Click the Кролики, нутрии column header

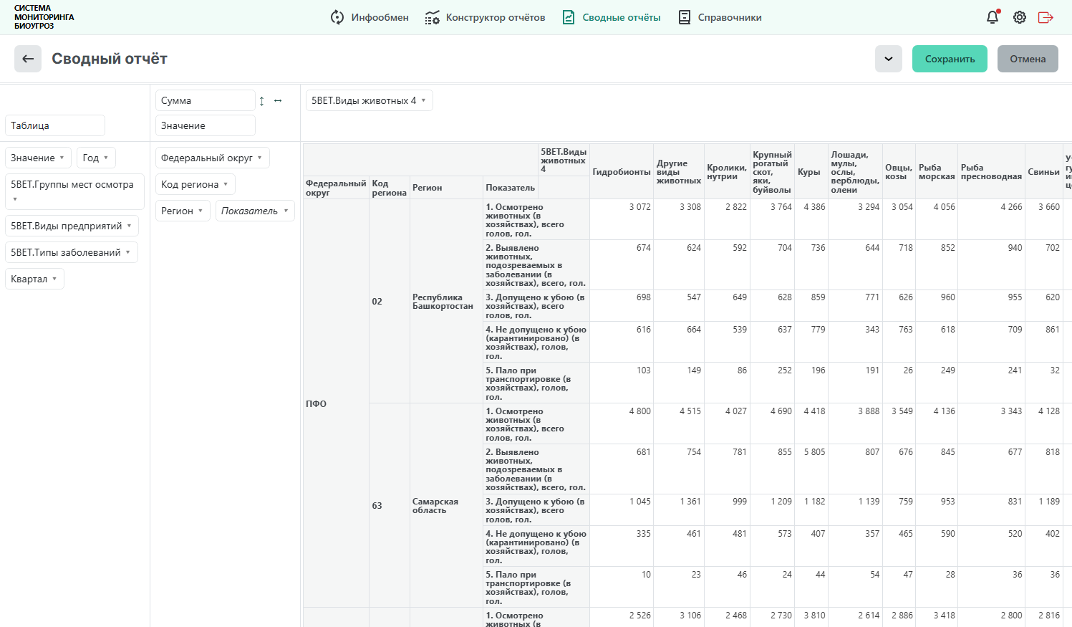[x=727, y=172]
